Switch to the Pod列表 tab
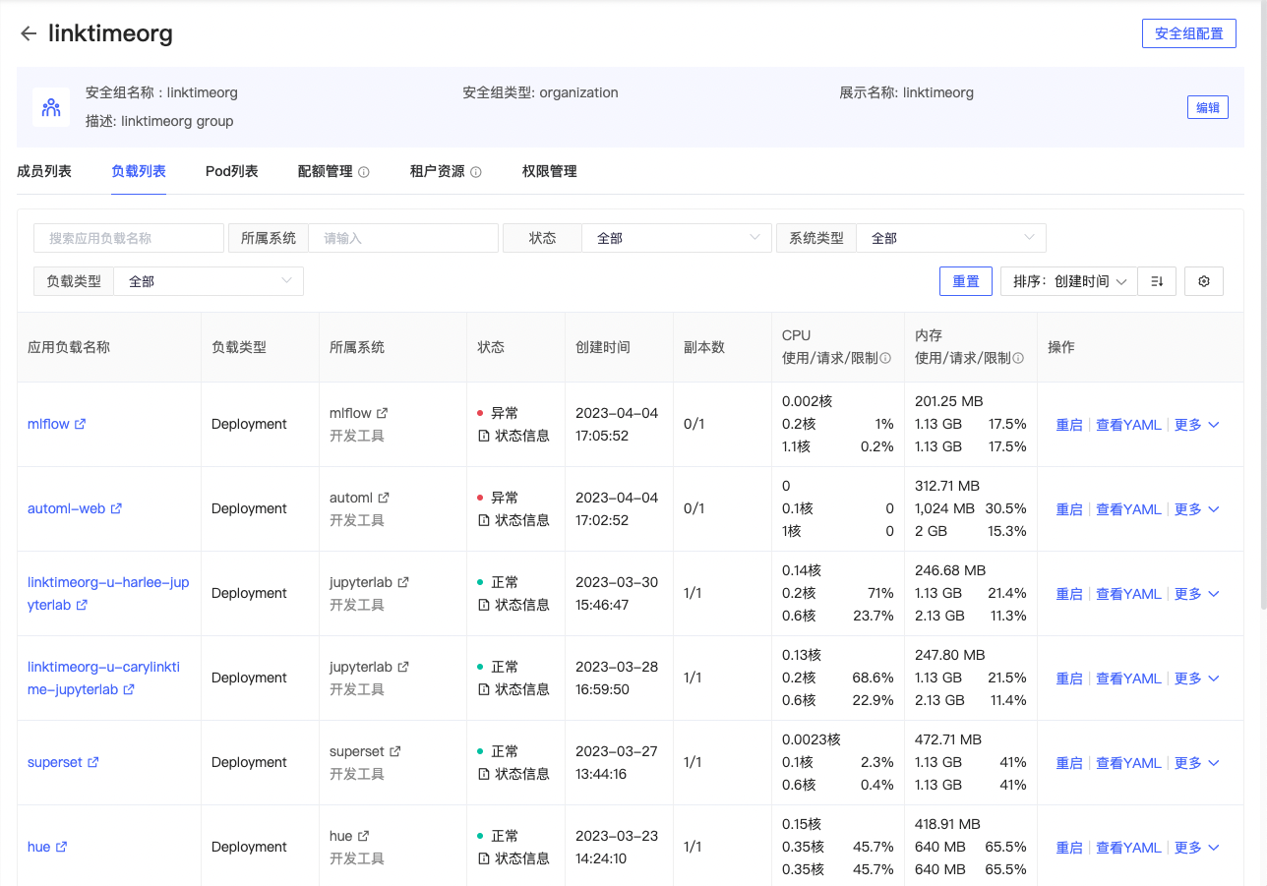The image size is (1267, 886). [232, 171]
